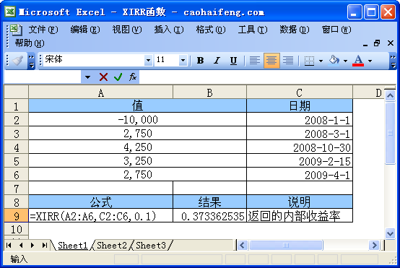Open the 帮助(H) menu

click(30, 43)
